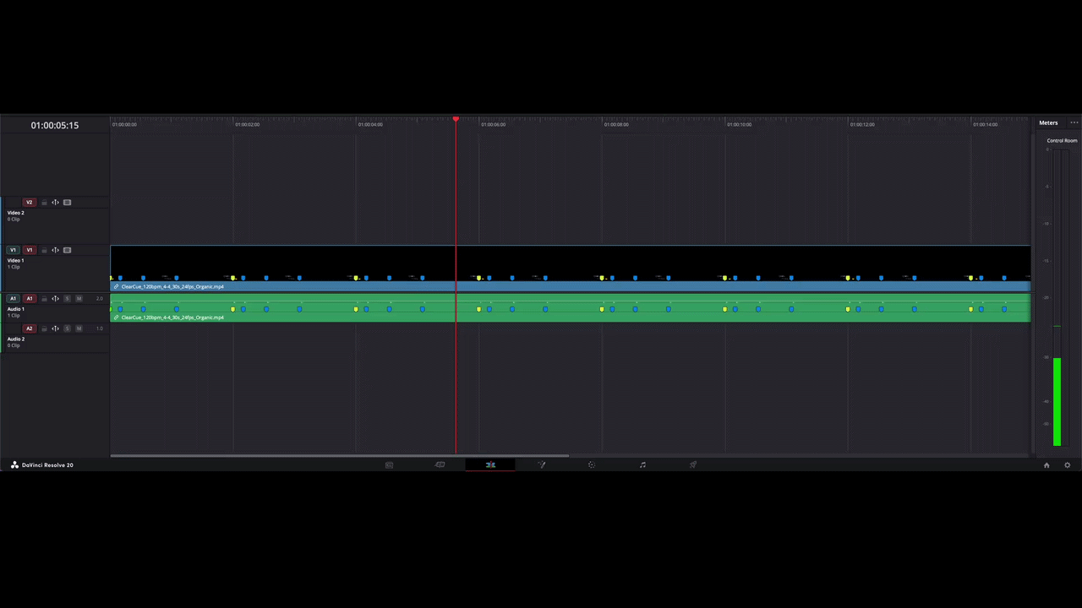
Task: Click the red V1 destination control
Action: (x=30, y=250)
